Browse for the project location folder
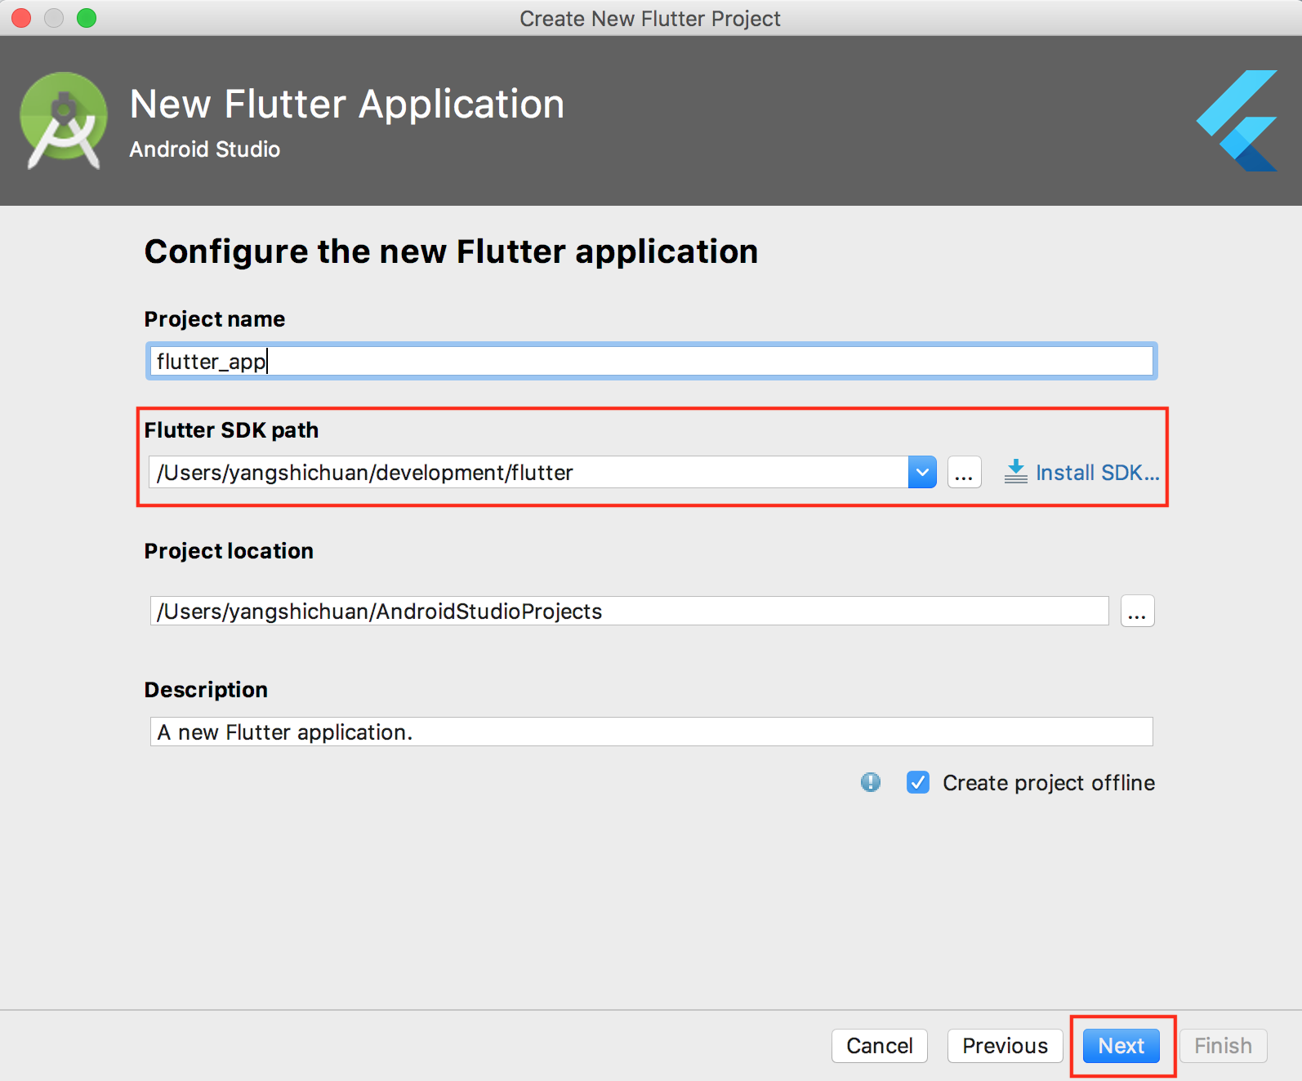This screenshot has width=1302, height=1081. [1137, 611]
